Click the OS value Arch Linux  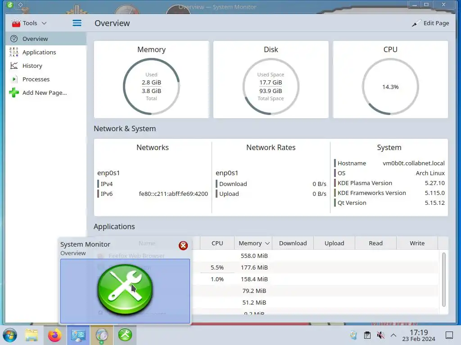(x=430, y=173)
